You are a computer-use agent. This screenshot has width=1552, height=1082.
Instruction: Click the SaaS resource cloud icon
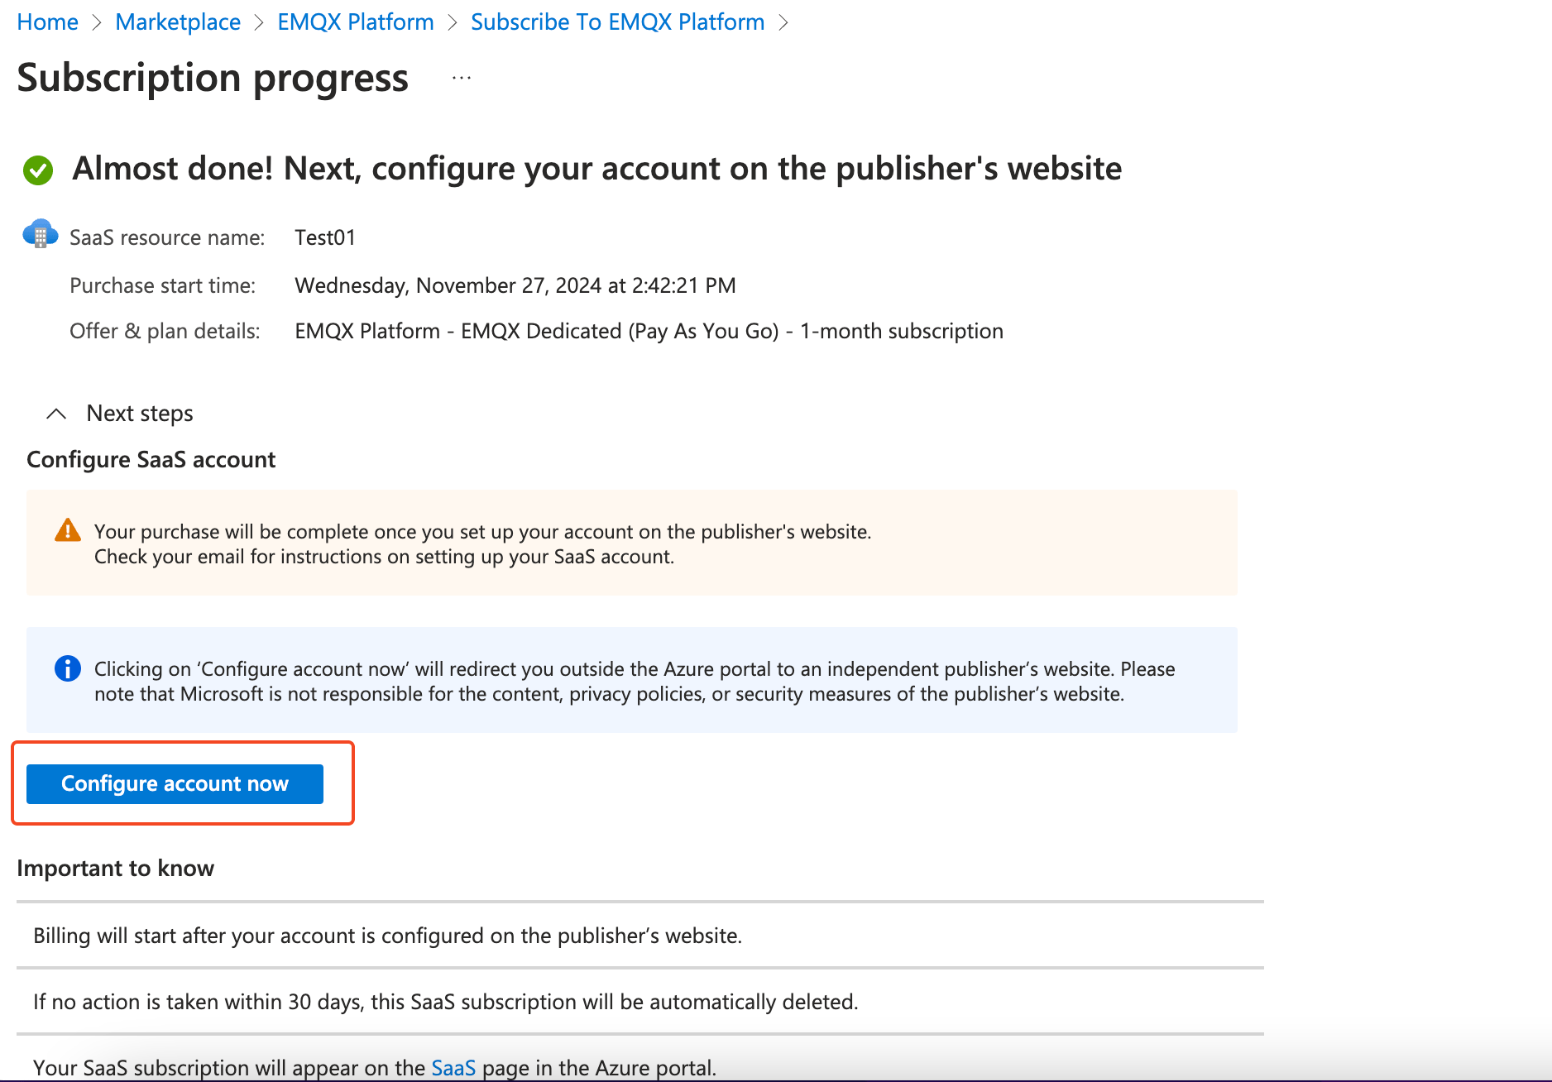pyautogui.click(x=39, y=235)
